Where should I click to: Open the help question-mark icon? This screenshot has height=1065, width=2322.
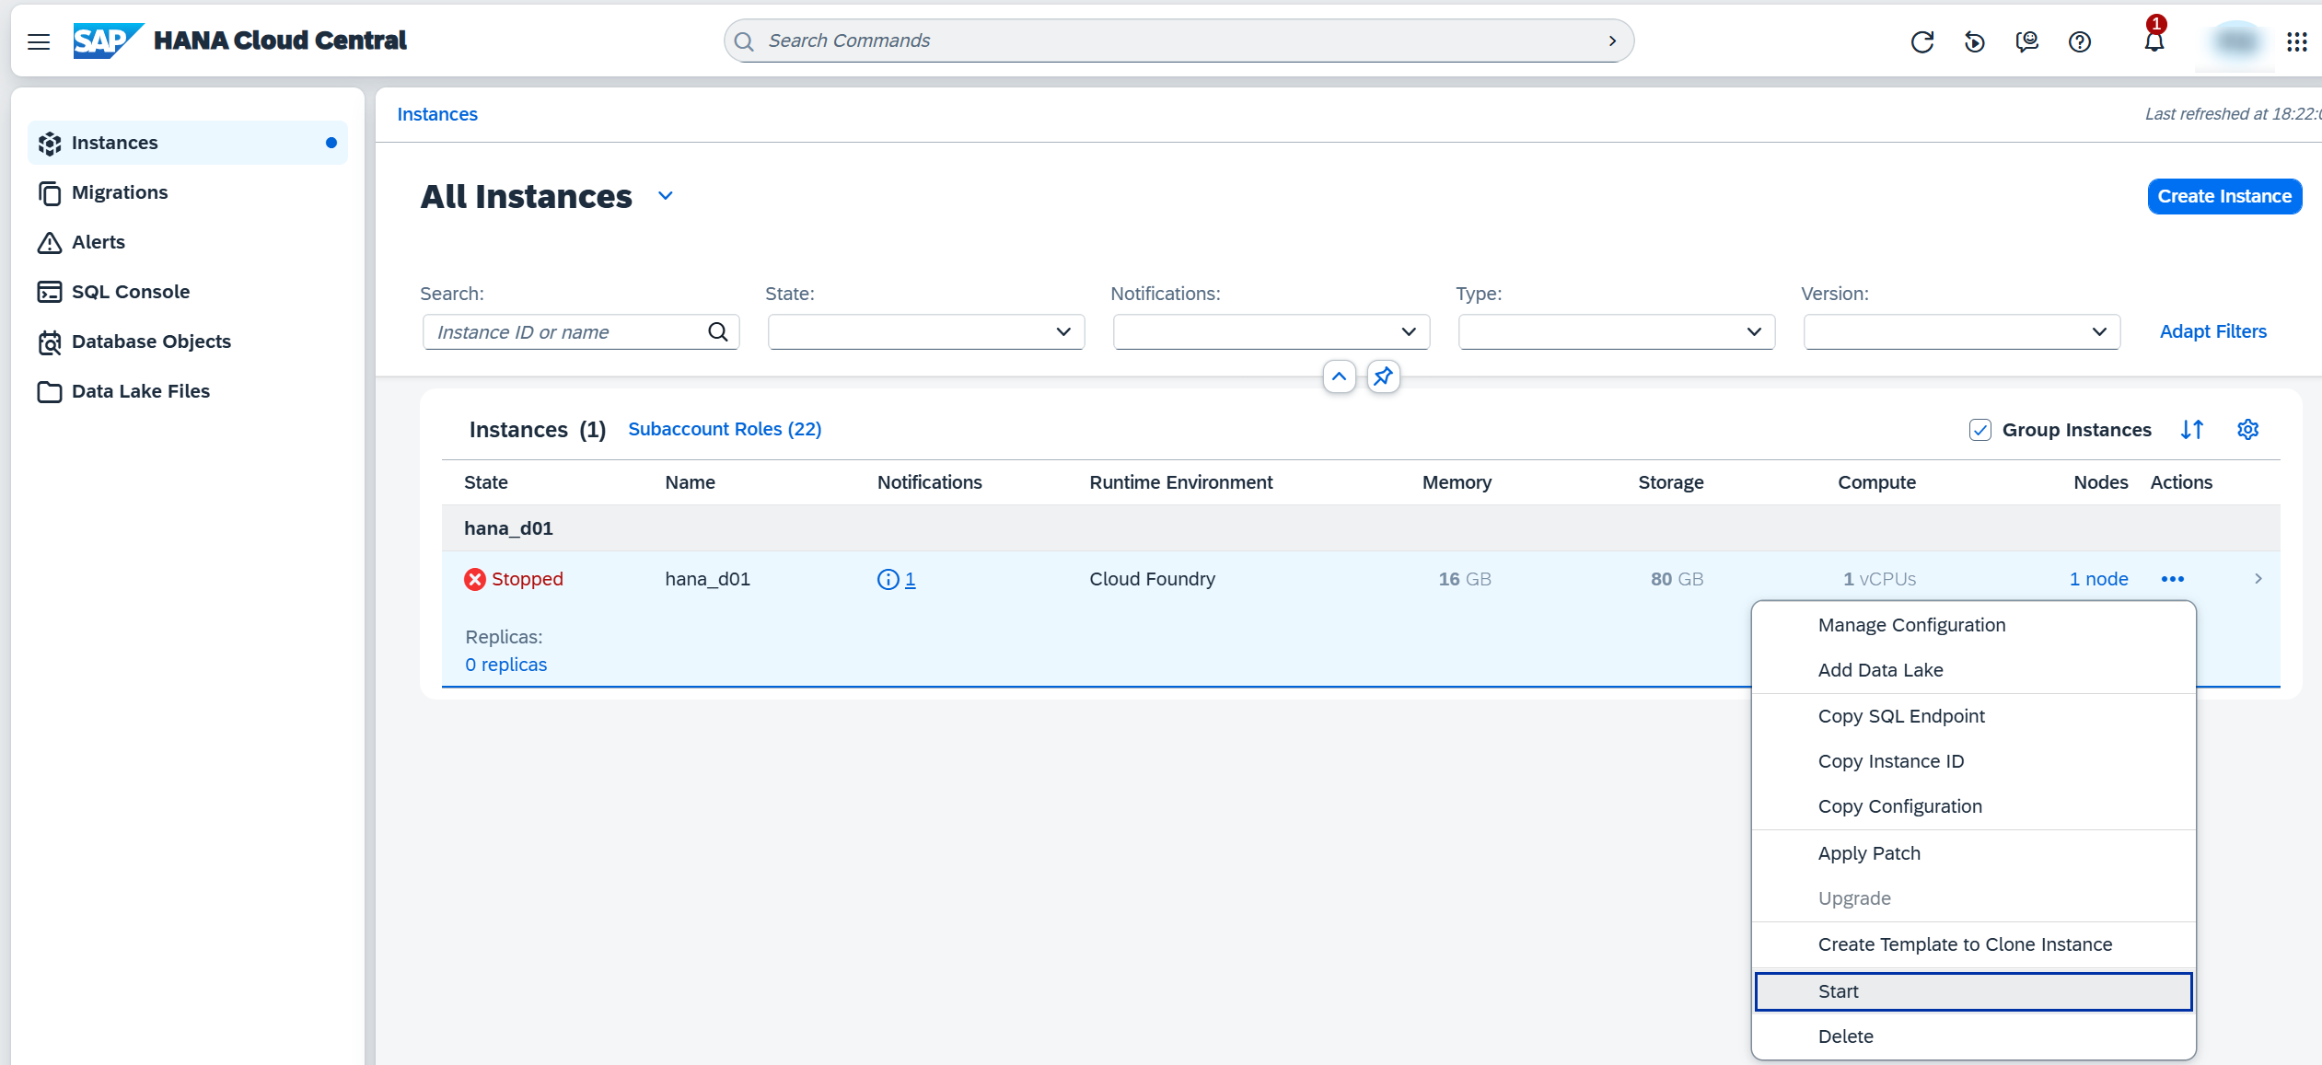[x=2079, y=41]
